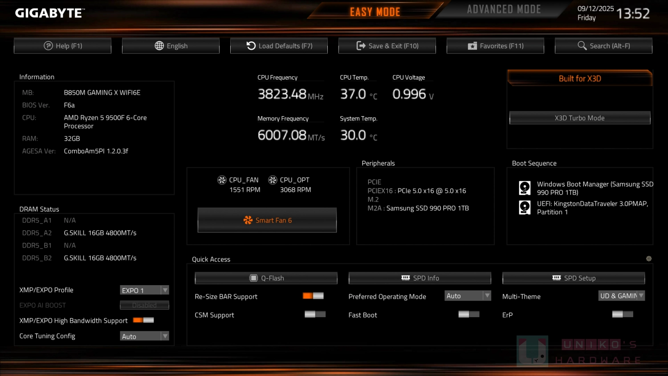Viewport: 668px width, 376px height.
Task: Select Windows Boot Manager boot entry
Action: pyautogui.click(x=586, y=188)
